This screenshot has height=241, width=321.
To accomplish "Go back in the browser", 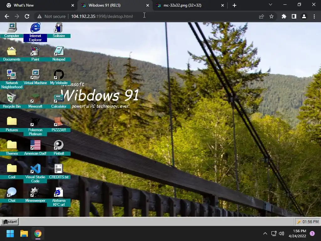I will click(x=7, y=16).
